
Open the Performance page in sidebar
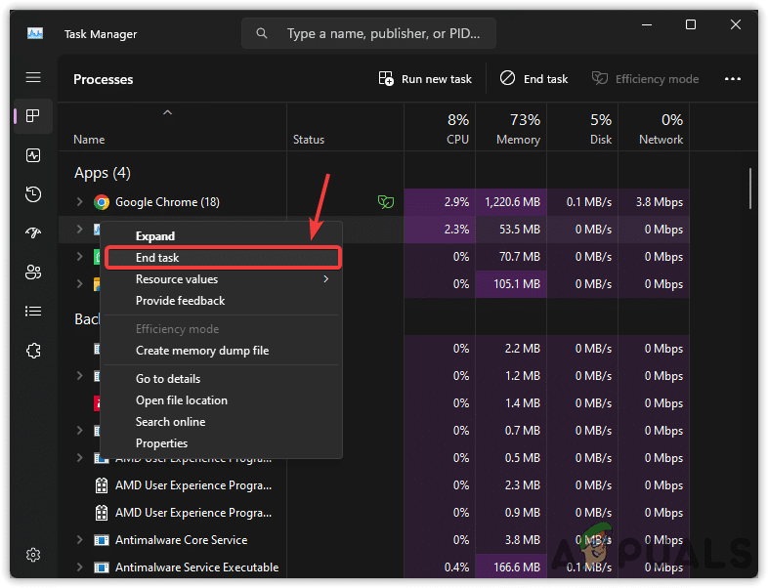[33, 155]
